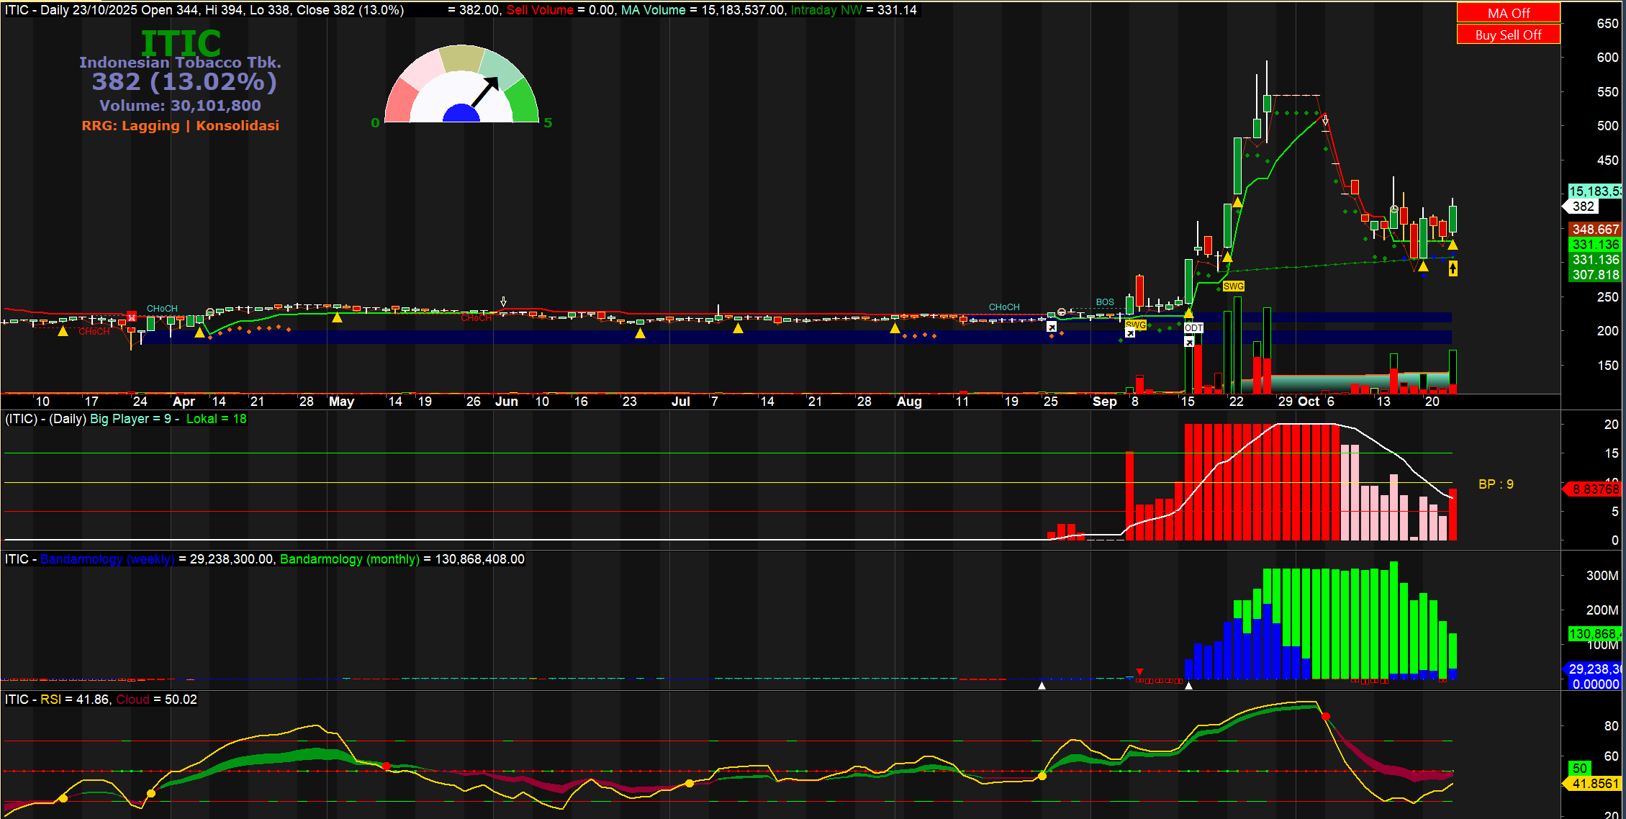Click the 382 price label on the price axis

[x=1583, y=207]
